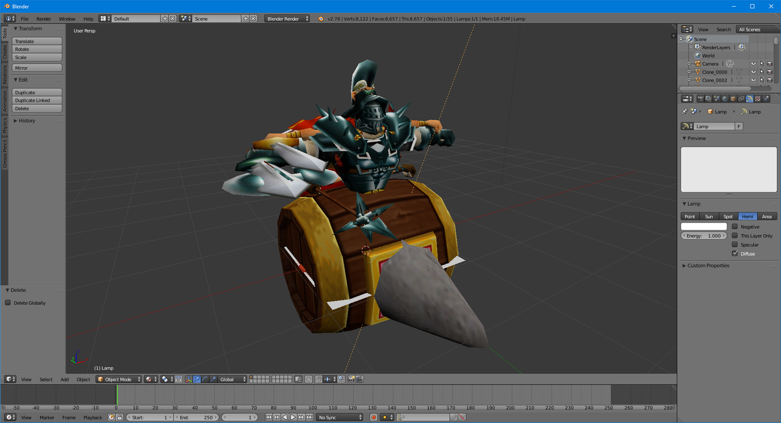This screenshot has width=781, height=423.
Task: Select the Sun lamp type
Action: 709,216
